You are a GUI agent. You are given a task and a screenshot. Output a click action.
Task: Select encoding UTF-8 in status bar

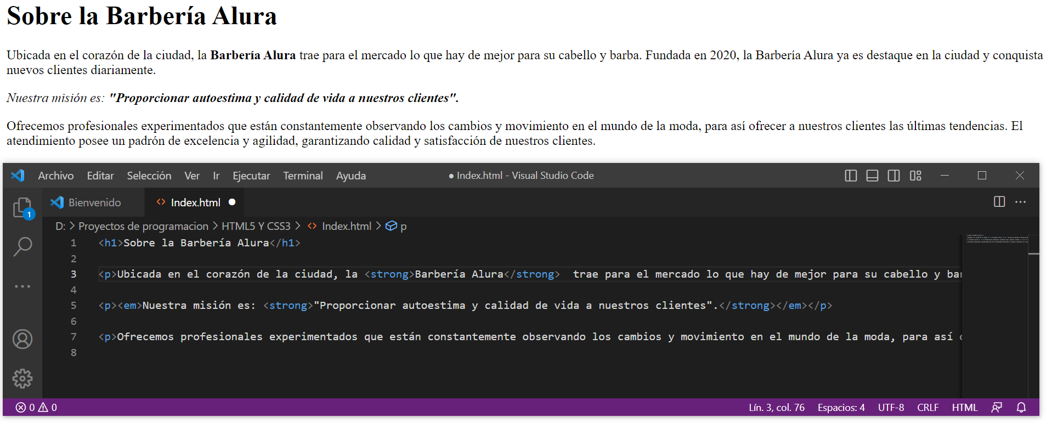pyautogui.click(x=891, y=407)
